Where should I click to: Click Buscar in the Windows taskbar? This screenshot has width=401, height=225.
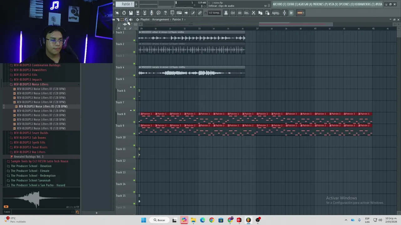pyautogui.click(x=159, y=220)
